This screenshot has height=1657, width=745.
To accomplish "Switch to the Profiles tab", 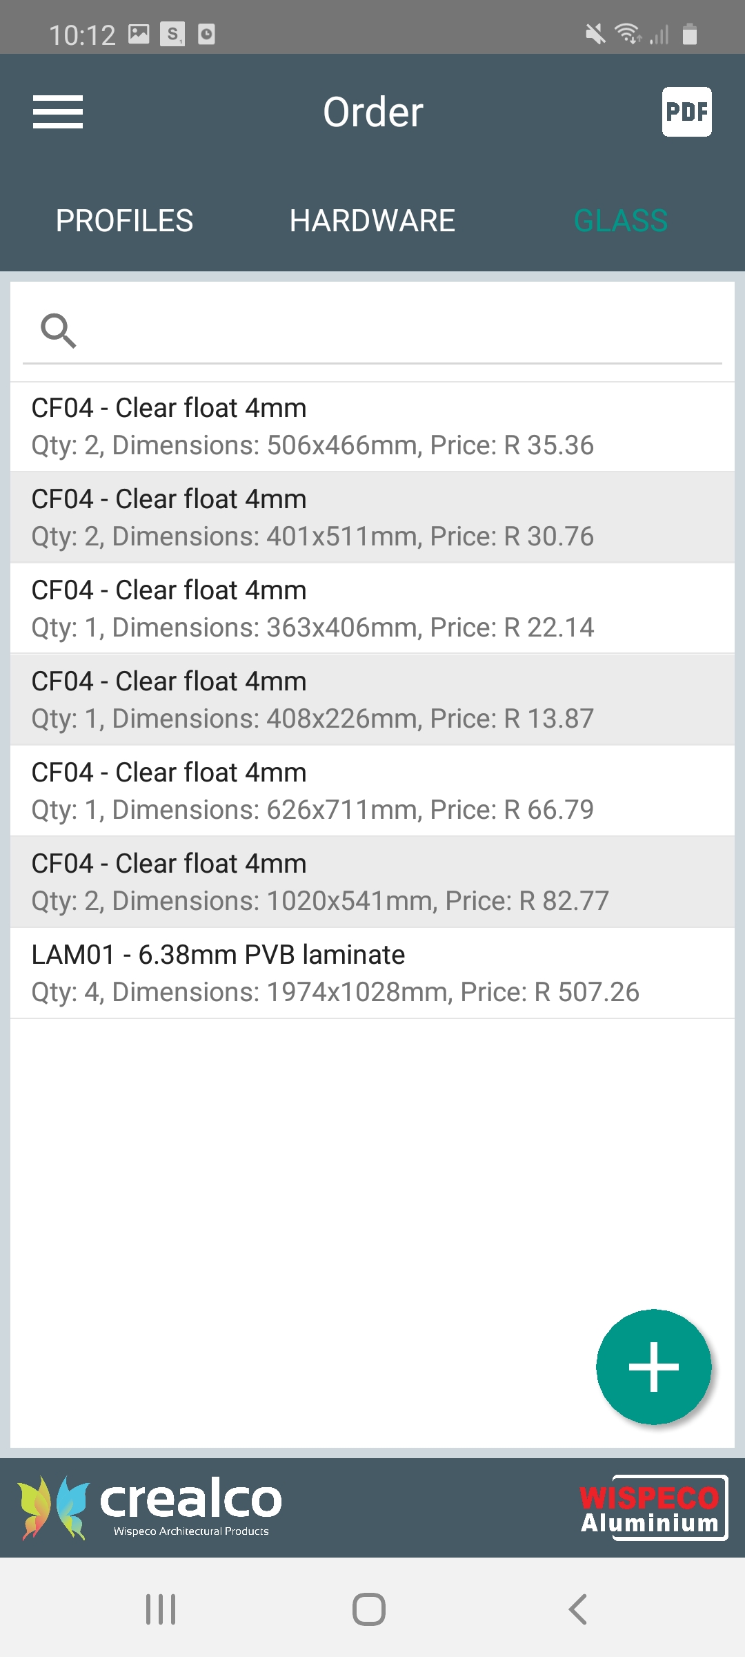I will 124,221.
